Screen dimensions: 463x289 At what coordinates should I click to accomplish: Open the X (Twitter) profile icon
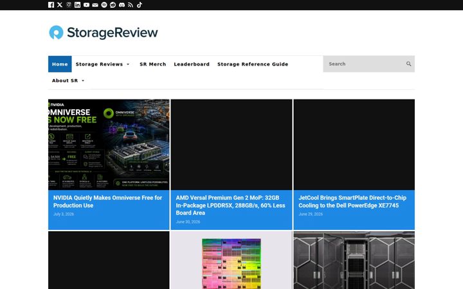pos(60,4)
